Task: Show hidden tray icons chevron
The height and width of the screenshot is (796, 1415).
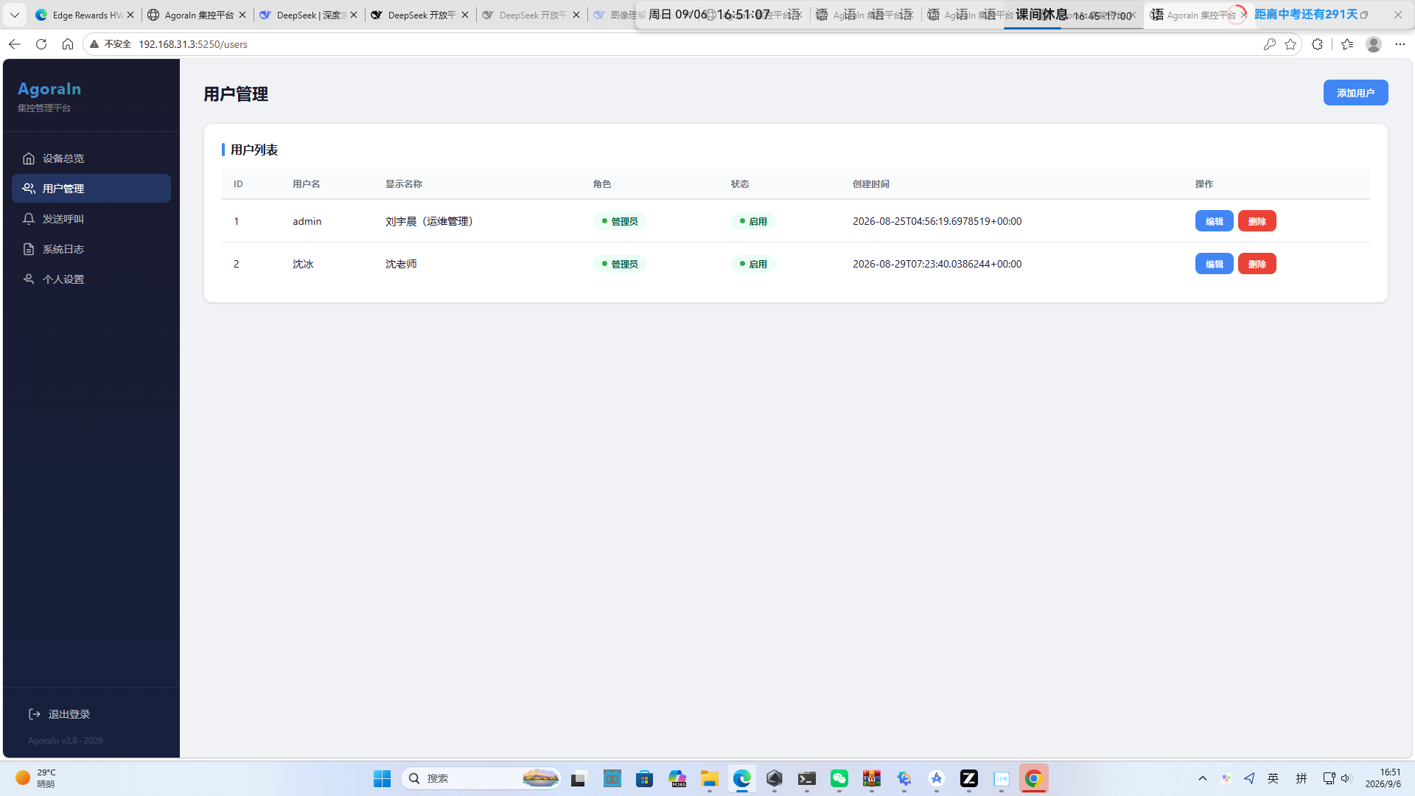Action: [x=1203, y=778]
